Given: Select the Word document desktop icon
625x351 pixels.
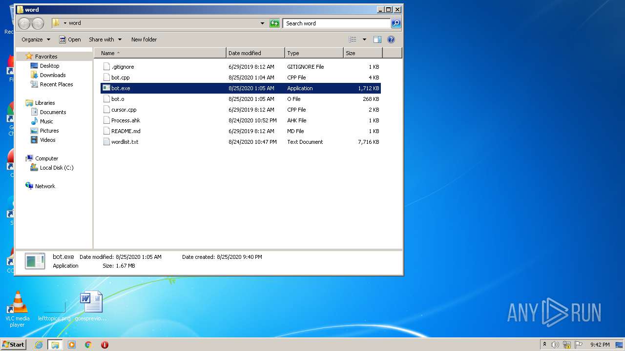Looking at the screenshot, I should [91, 306].
